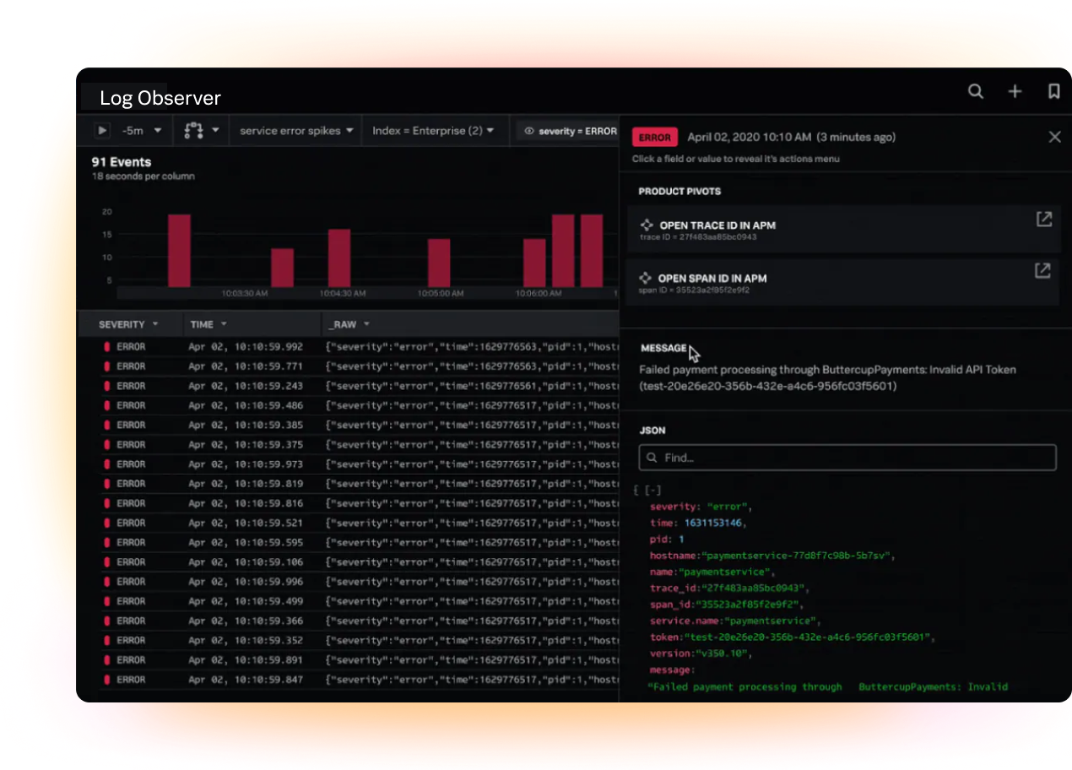
Task: Click the crosshair icon beside Open Trace ID
Action: click(x=646, y=225)
